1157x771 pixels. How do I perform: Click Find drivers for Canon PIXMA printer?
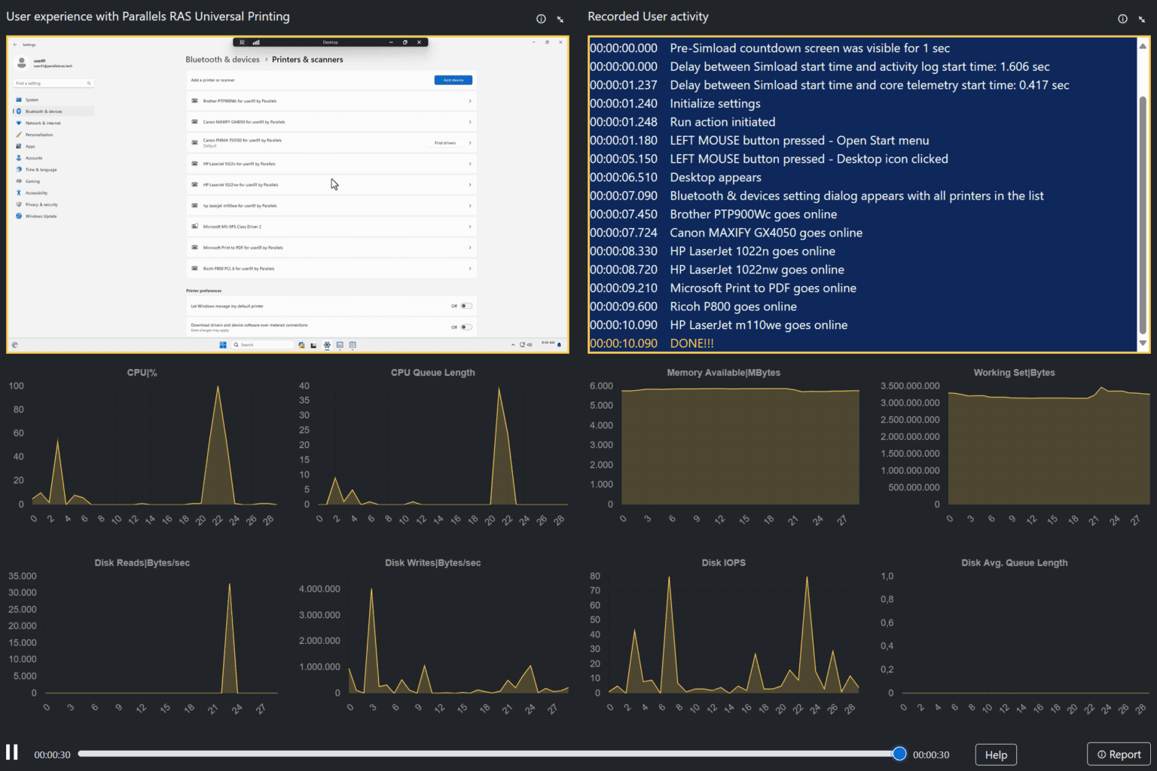tap(444, 143)
